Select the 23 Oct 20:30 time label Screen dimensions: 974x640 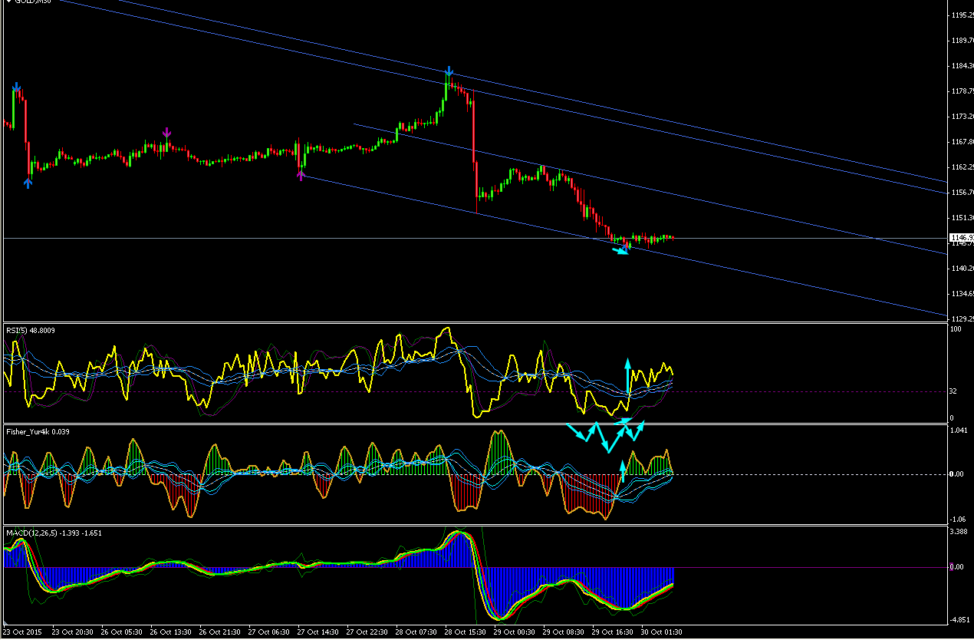(x=73, y=632)
